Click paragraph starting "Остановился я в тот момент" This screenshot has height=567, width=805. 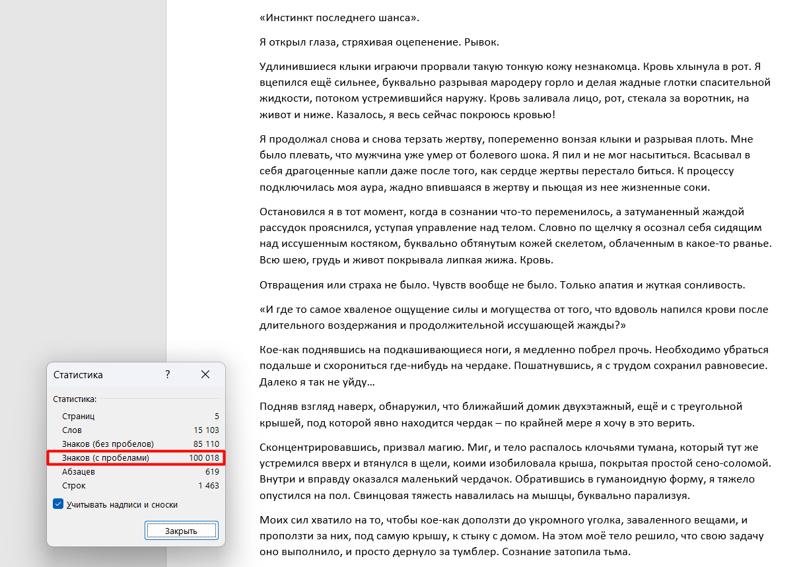[515, 236]
